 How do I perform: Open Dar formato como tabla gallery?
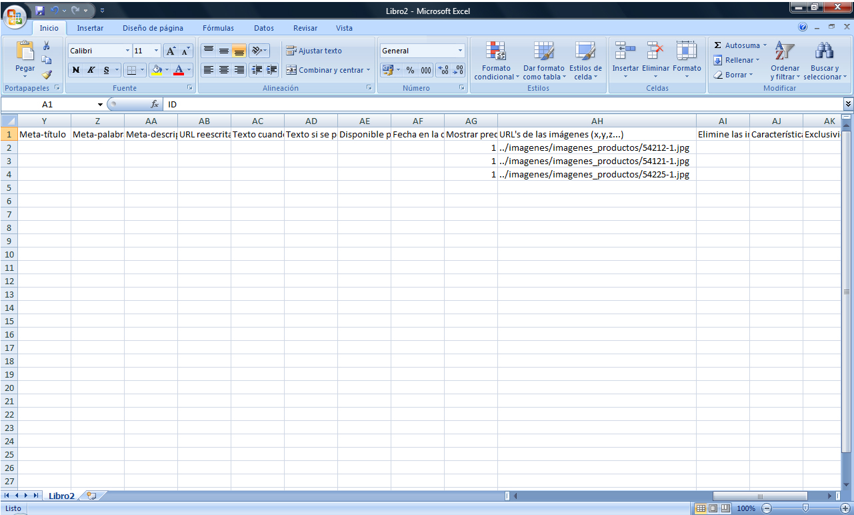[544, 61]
